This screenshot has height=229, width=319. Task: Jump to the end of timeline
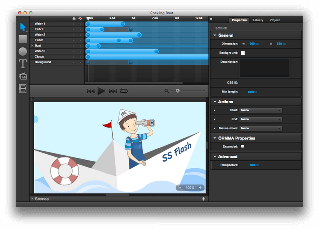(113, 91)
